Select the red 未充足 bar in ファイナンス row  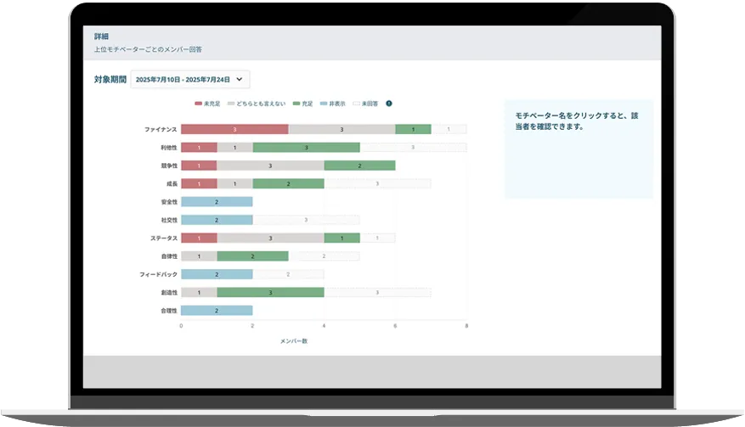234,129
